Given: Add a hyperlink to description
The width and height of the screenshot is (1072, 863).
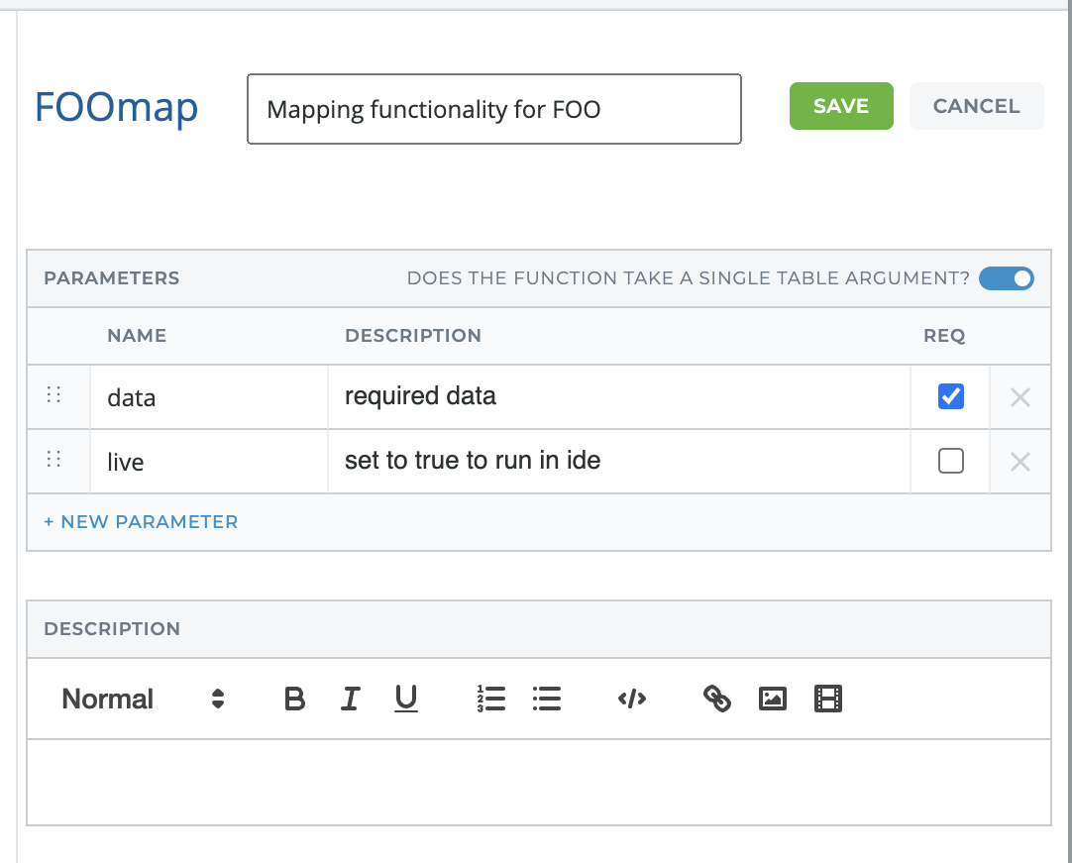Looking at the screenshot, I should [716, 700].
